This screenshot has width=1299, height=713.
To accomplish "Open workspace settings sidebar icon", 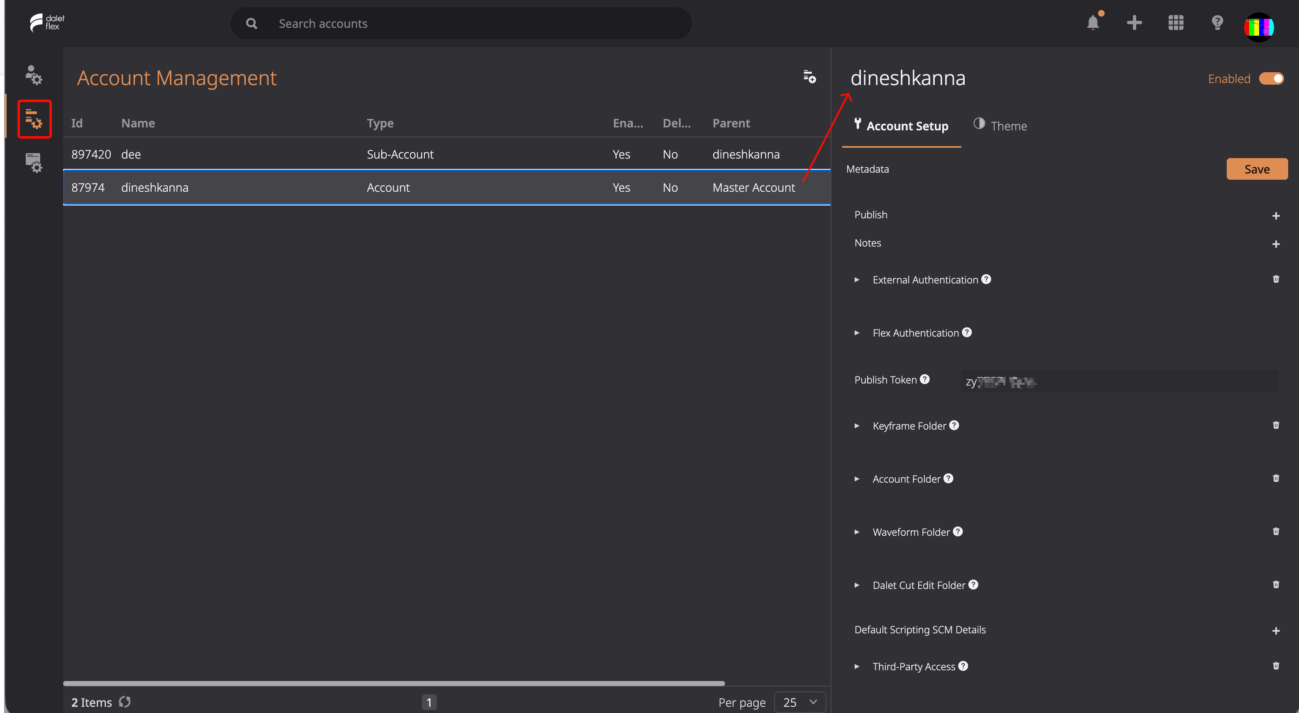I will [x=34, y=163].
